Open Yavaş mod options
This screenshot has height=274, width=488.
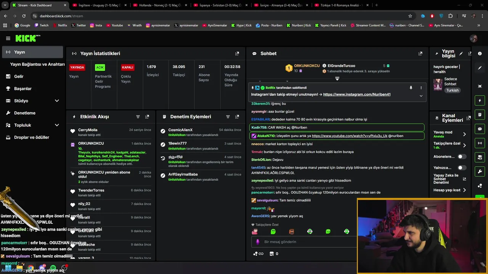coord(464,134)
